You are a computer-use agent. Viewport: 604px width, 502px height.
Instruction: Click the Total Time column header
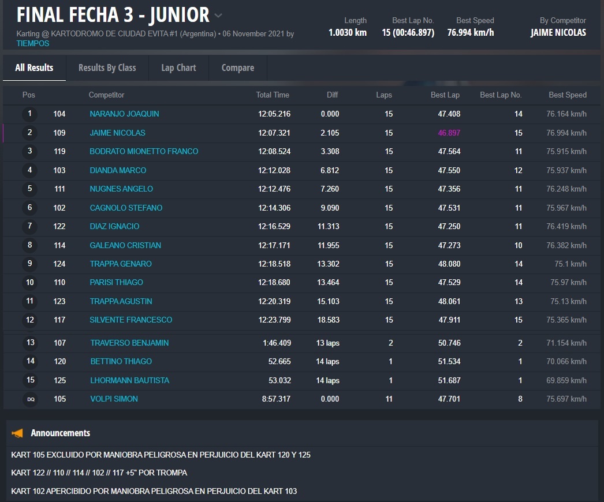coord(273,95)
